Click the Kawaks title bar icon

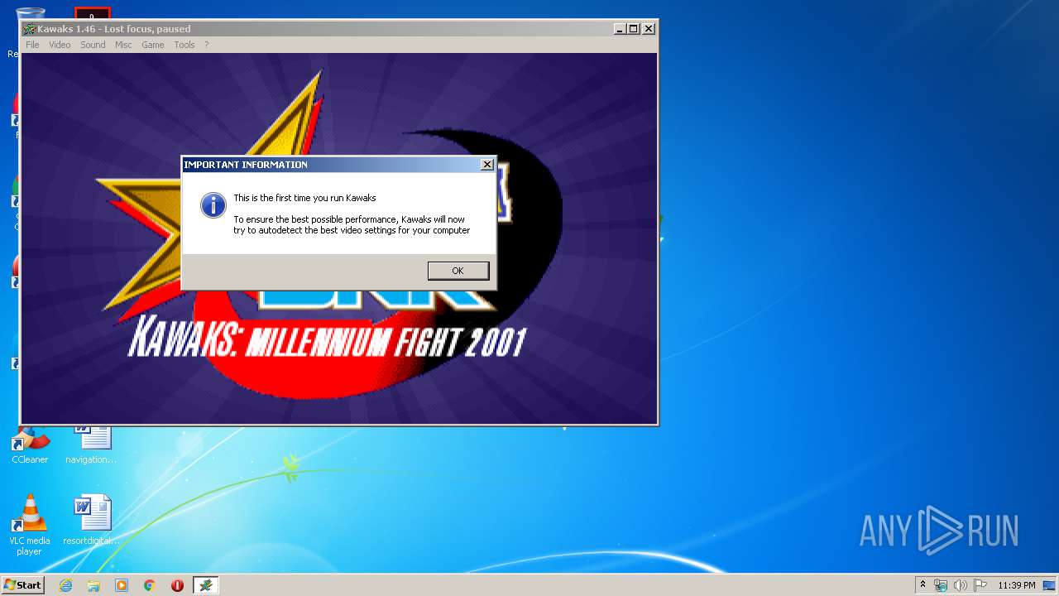[x=29, y=29]
